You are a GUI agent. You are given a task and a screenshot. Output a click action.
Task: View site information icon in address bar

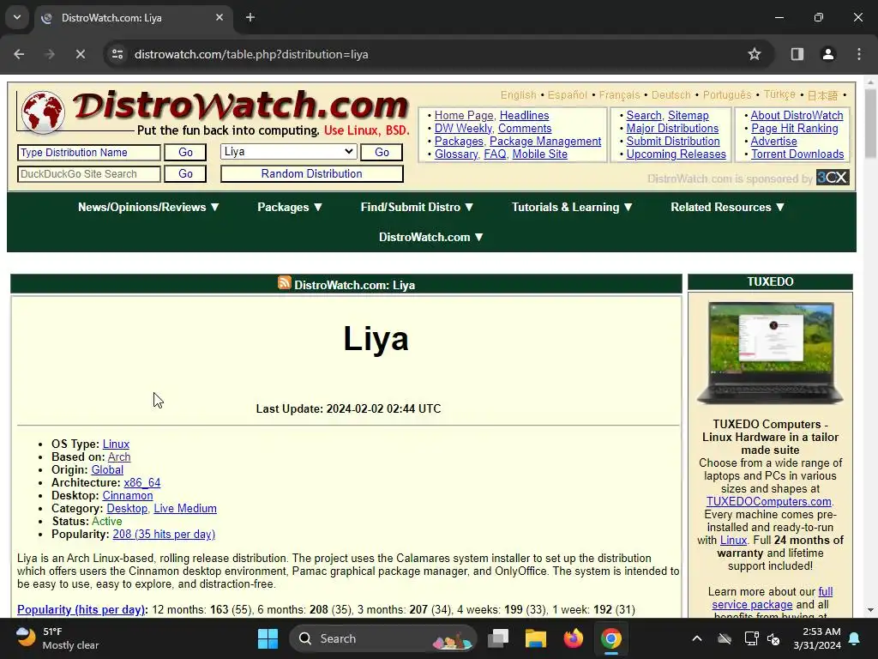[x=117, y=54]
